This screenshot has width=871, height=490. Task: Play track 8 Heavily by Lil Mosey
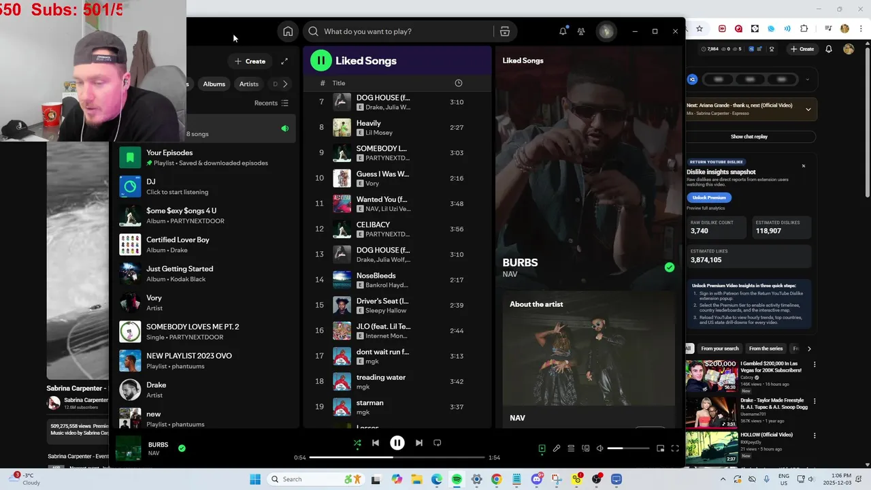[x=397, y=127]
